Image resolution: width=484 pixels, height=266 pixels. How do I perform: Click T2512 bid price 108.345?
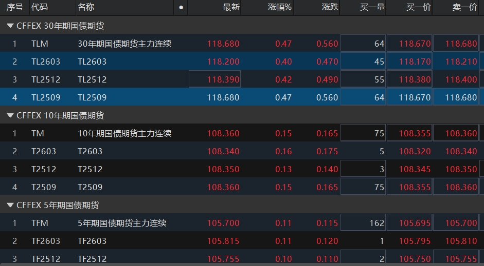pyautogui.click(x=415, y=169)
